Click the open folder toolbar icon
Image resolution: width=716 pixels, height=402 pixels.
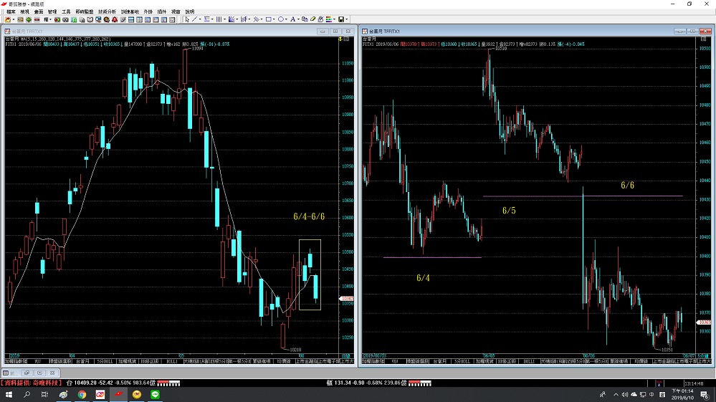[x=7, y=19]
